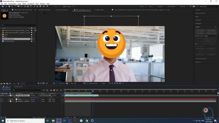This screenshot has height=123, width=219.
Task: Click the snapshot camera icon below the viewer
Action: pyautogui.click(x=67, y=83)
